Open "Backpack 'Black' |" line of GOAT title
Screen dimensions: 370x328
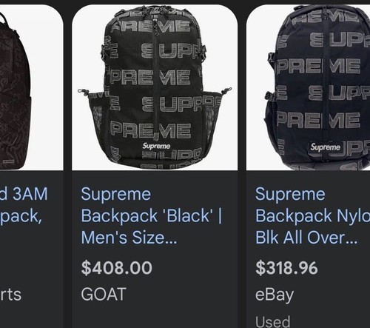152,216
